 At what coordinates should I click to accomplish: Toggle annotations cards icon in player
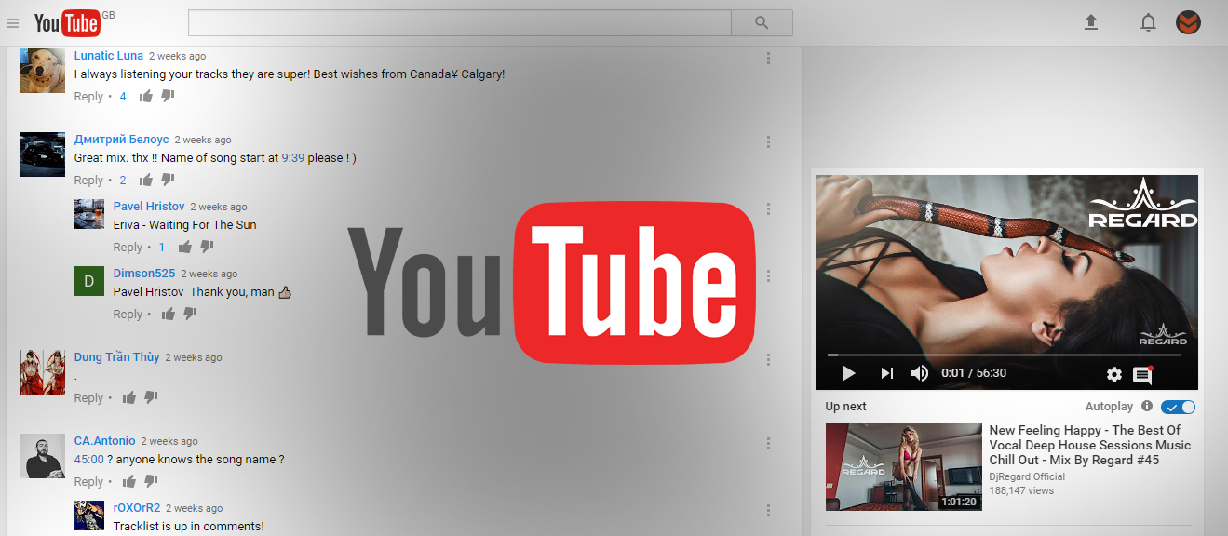[x=1142, y=375]
